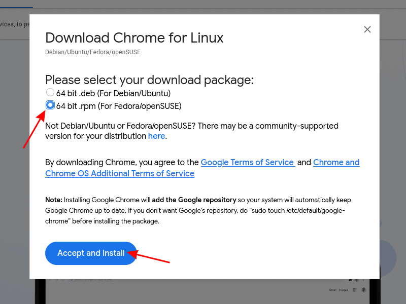Viewport: 406px width, 304px height.
Task: Click the dimmed browser screenshot below the dialog
Action: 203,293
